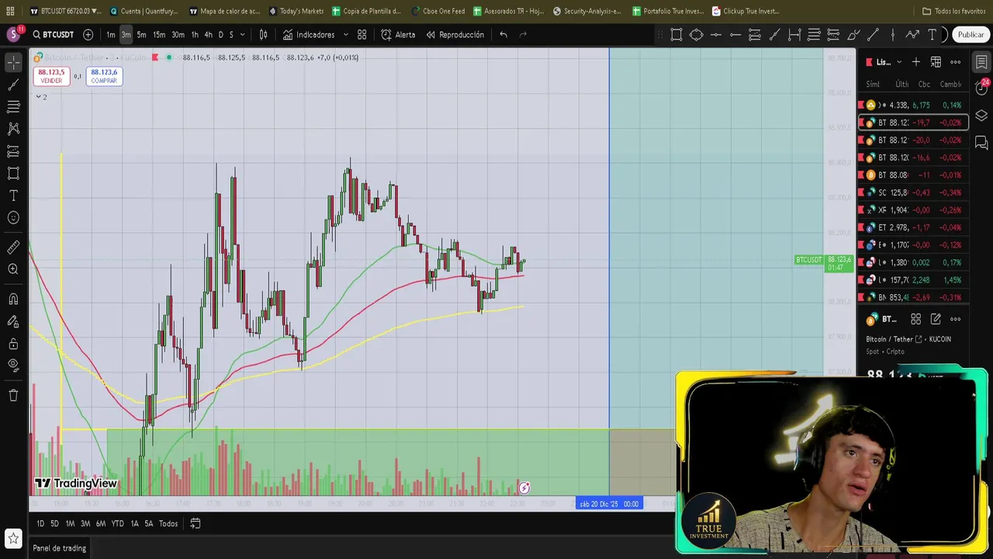Switch to the 4h timeframe
The image size is (993, 559).
[208, 35]
